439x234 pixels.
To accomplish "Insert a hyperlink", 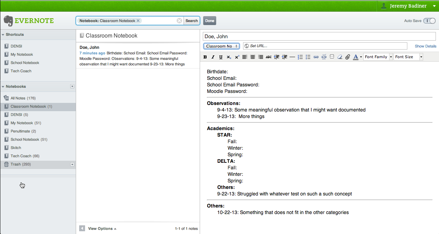I will click(316, 57).
